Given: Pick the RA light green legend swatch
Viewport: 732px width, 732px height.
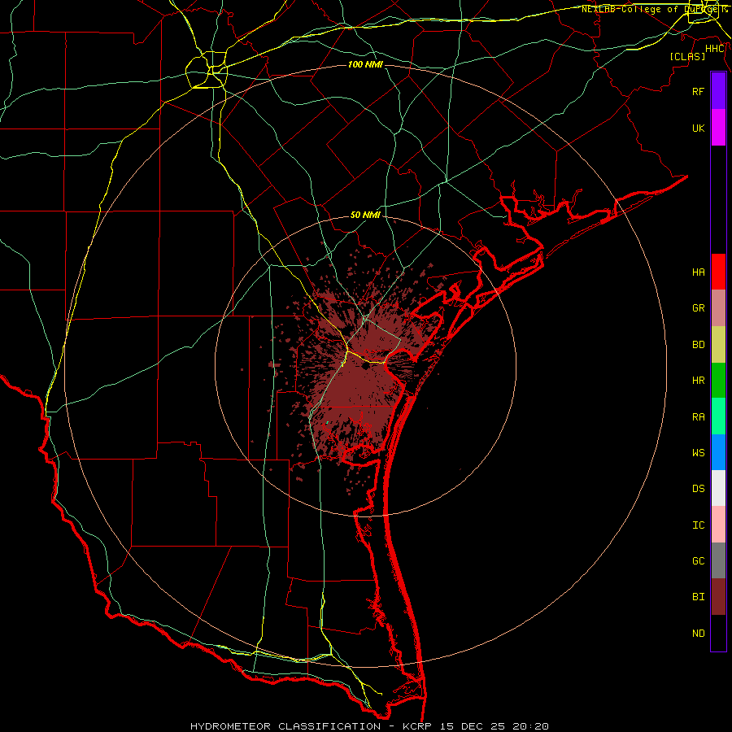Looking at the screenshot, I should (x=718, y=416).
